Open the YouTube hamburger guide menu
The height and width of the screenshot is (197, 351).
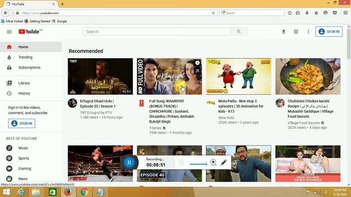(x=9, y=32)
